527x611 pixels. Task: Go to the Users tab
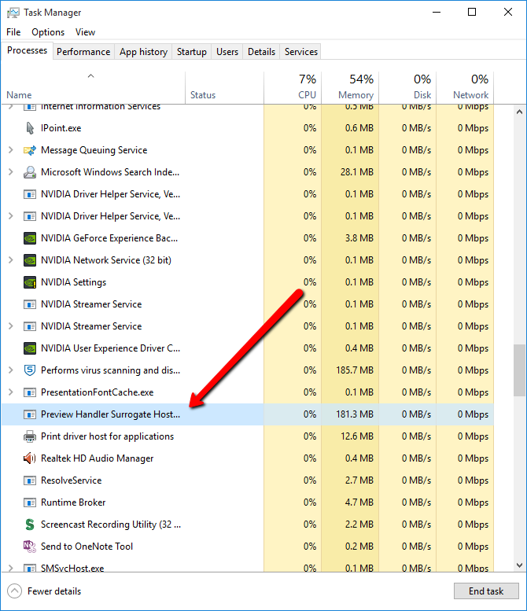(x=227, y=52)
